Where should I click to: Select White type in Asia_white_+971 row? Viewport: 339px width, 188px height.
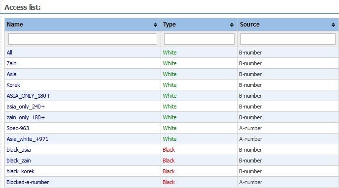pyautogui.click(x=169, y=139)
